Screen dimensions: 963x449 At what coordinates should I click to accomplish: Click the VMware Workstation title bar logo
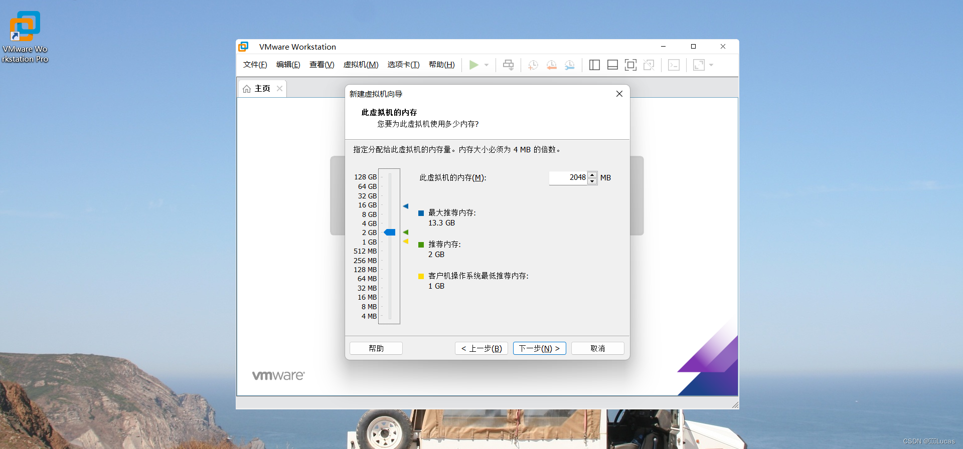tap(243, 47)
